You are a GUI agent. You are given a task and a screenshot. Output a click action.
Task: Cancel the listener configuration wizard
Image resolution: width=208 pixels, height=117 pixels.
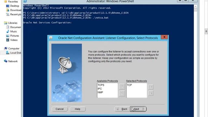[x=59, y=109]
